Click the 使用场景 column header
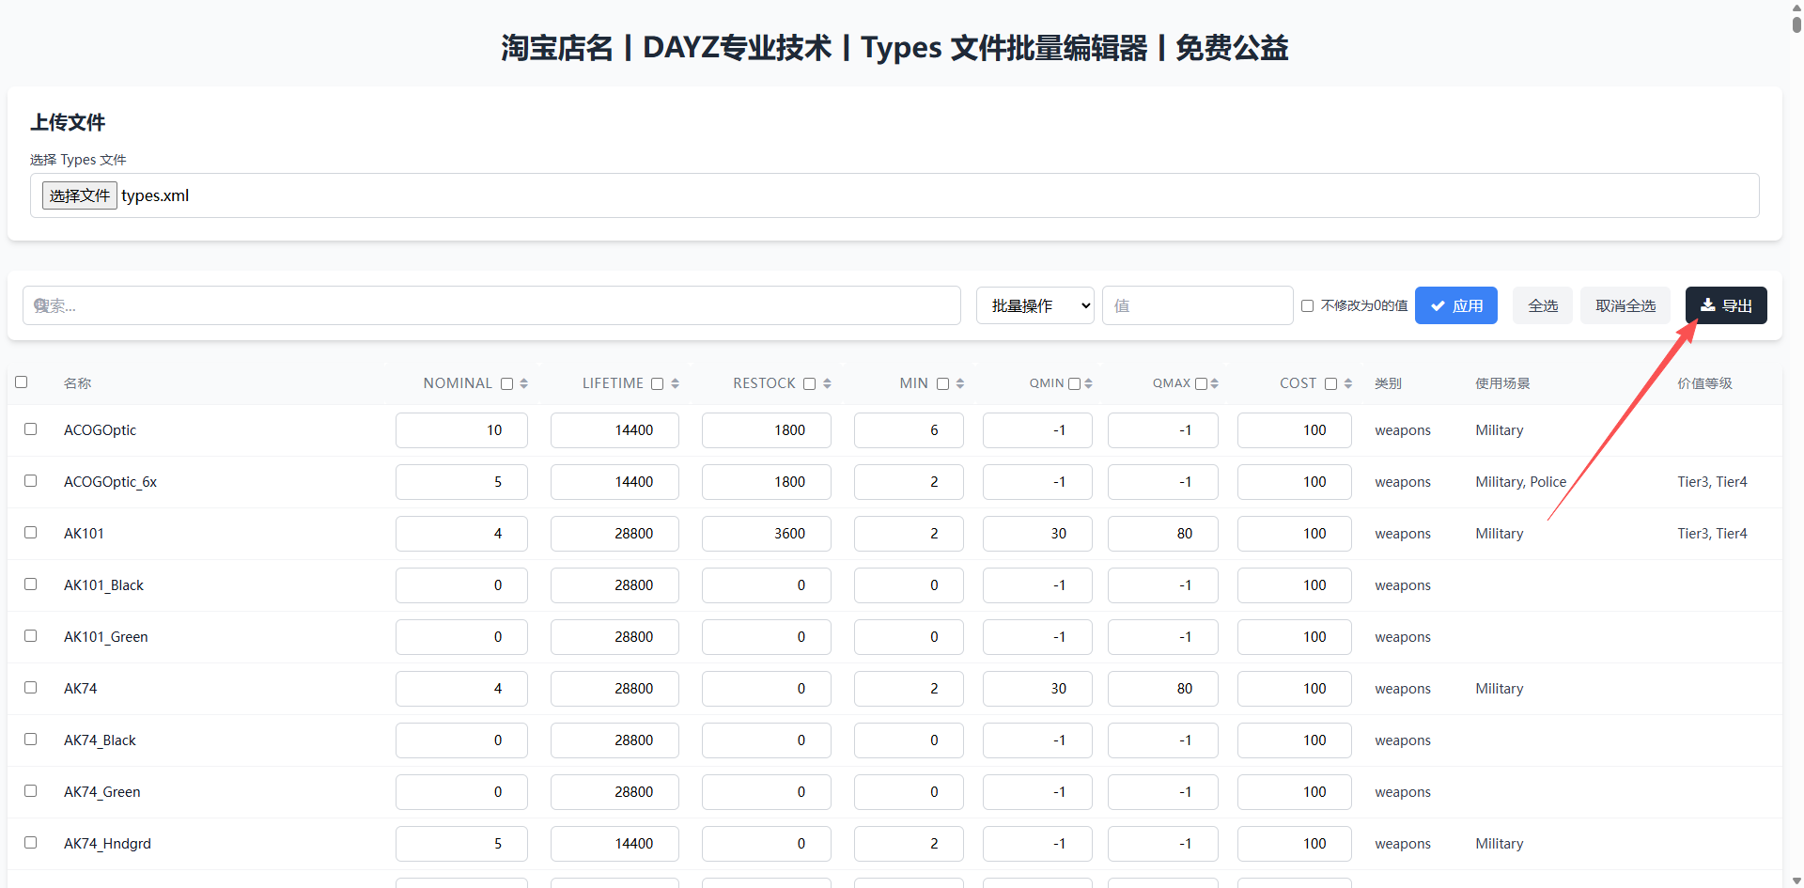The height and width of the screenshot is (888, 1804). (x=1502, y=383)
